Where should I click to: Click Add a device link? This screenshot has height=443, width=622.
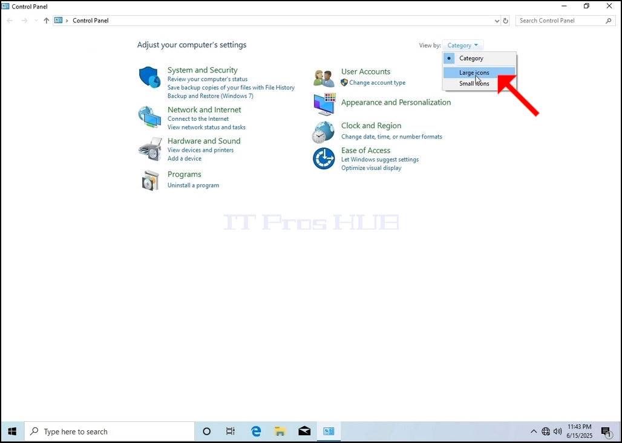point(185,158)
